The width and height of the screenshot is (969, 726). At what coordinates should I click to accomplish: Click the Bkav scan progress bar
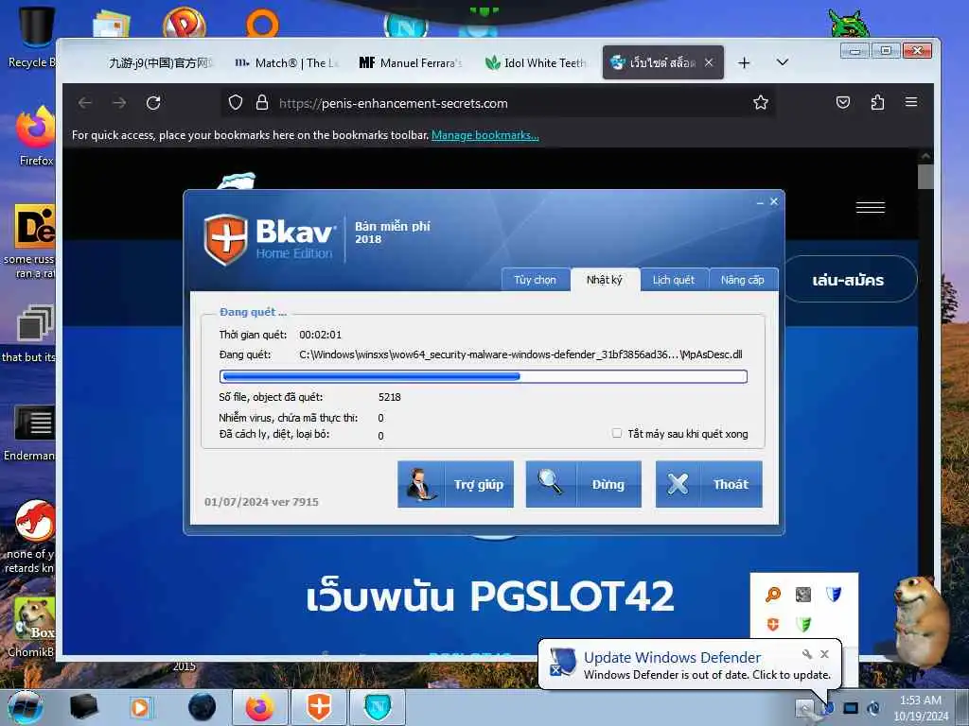point(484,376)
